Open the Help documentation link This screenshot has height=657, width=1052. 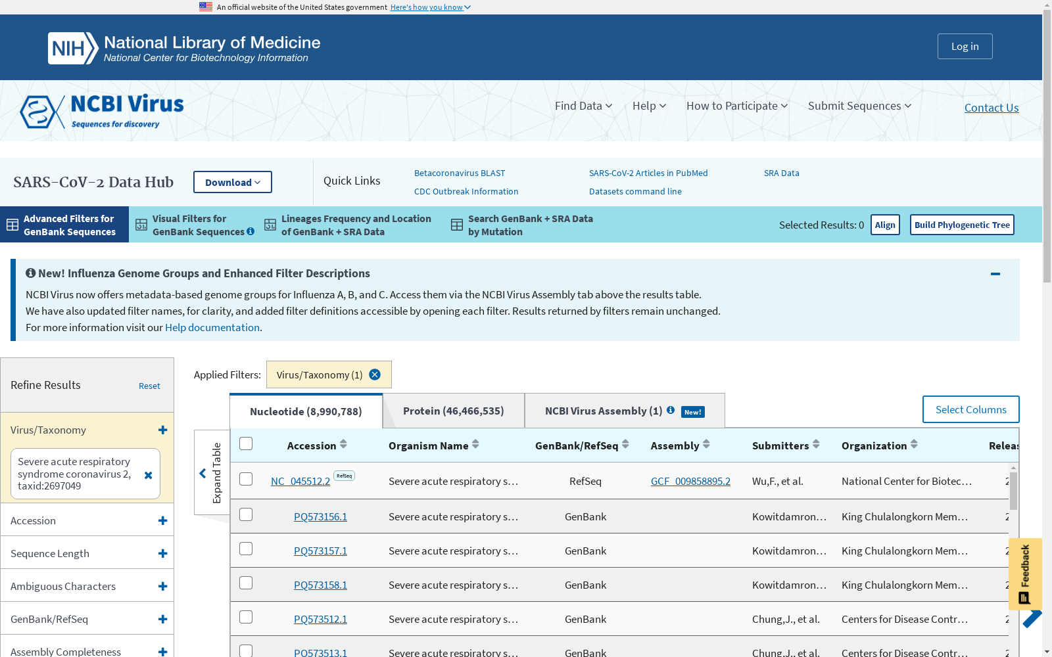coord(212,327)
